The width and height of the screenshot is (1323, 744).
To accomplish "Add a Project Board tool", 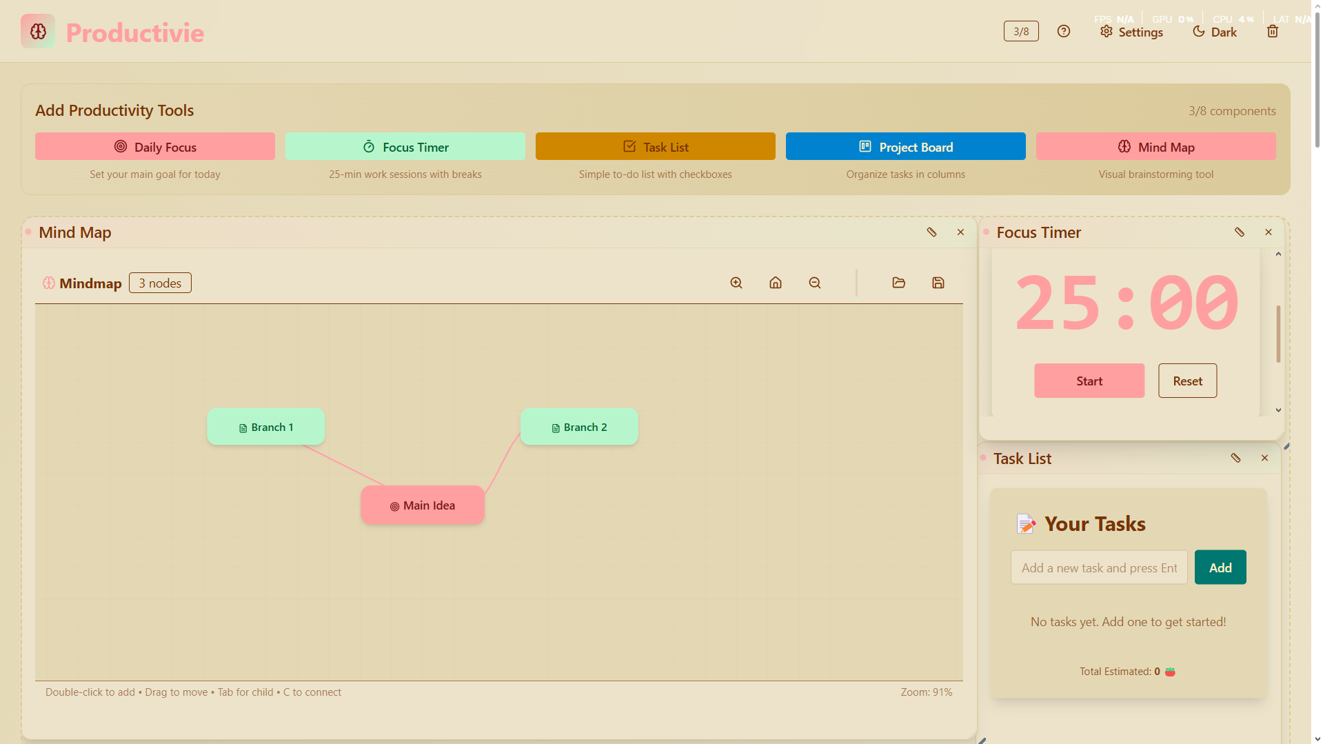I will (906, 146).
